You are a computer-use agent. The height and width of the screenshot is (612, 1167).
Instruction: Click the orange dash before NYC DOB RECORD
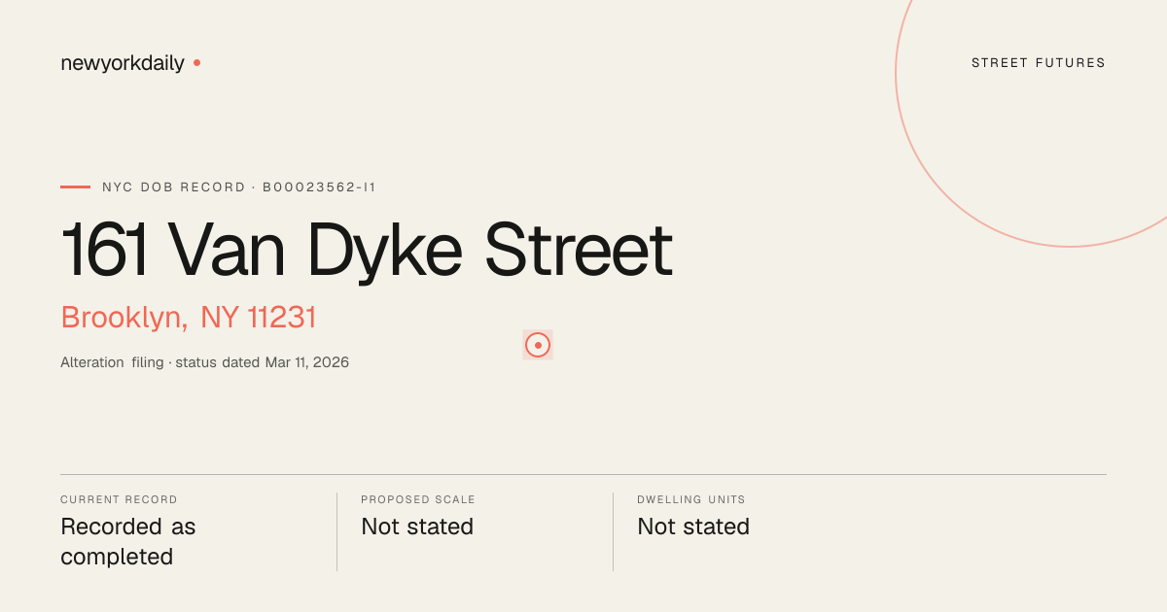coord(75,187)
